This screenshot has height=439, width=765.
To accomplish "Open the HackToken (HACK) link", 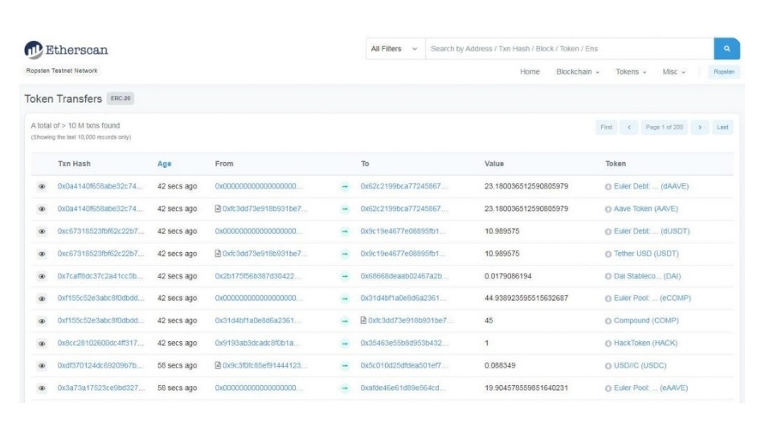I will coord(645,343).
